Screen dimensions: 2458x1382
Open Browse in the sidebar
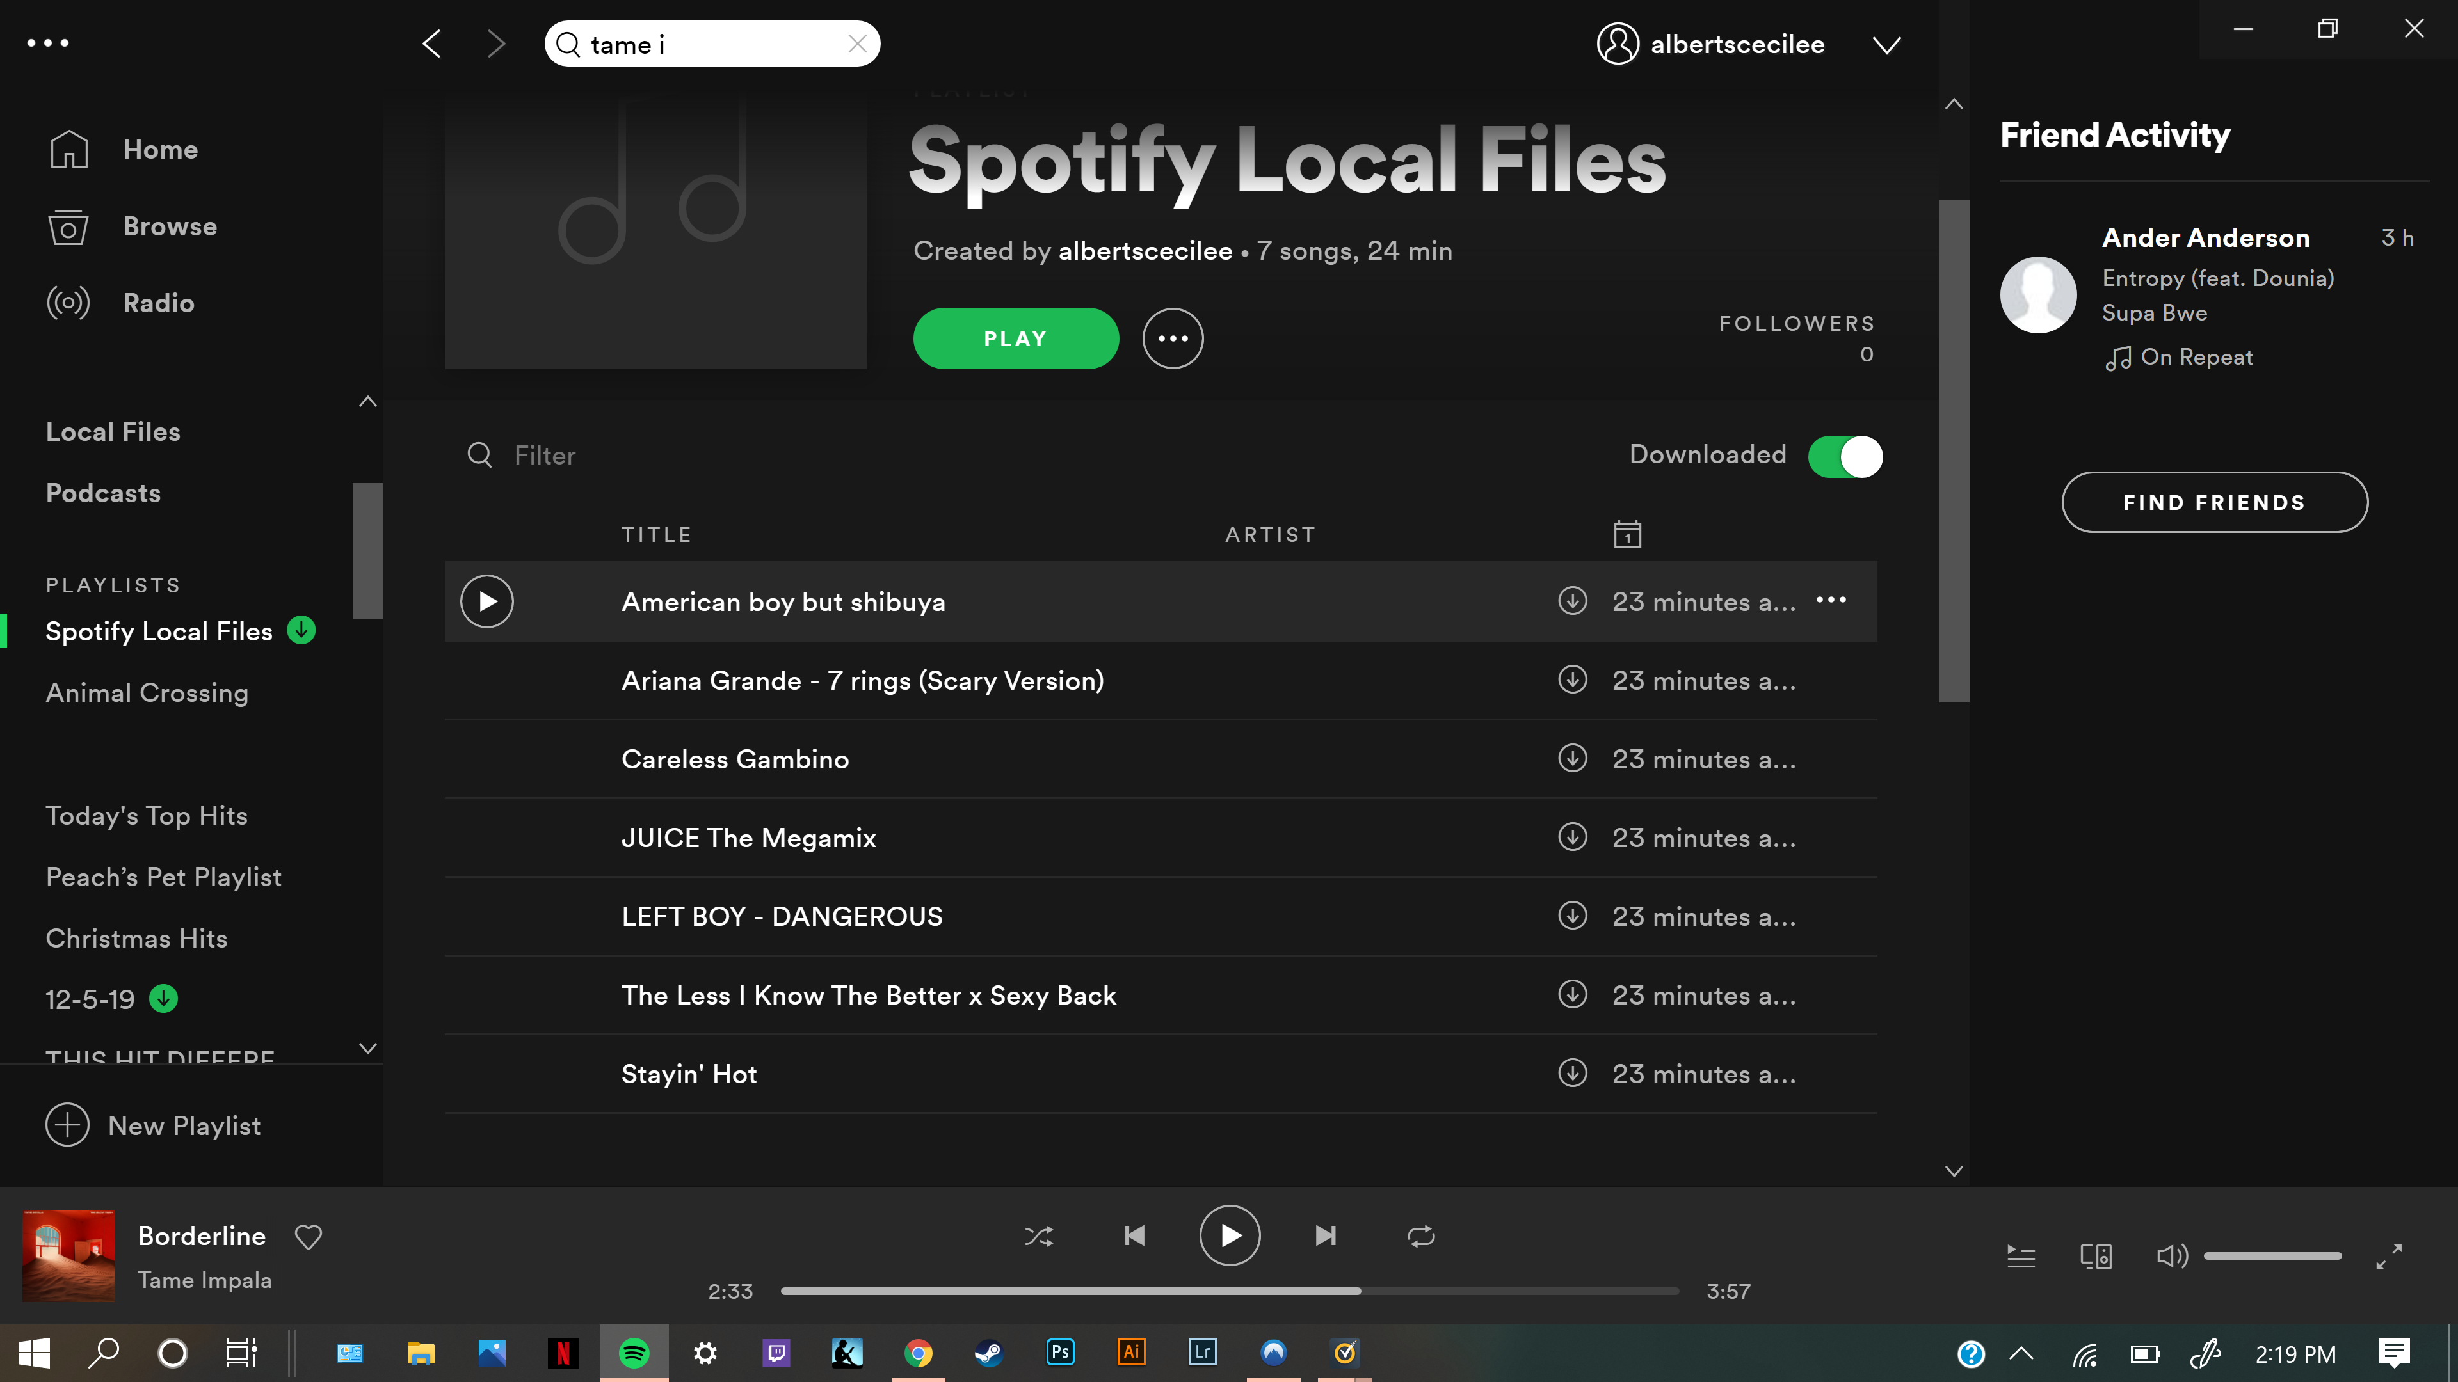[133, 227]
